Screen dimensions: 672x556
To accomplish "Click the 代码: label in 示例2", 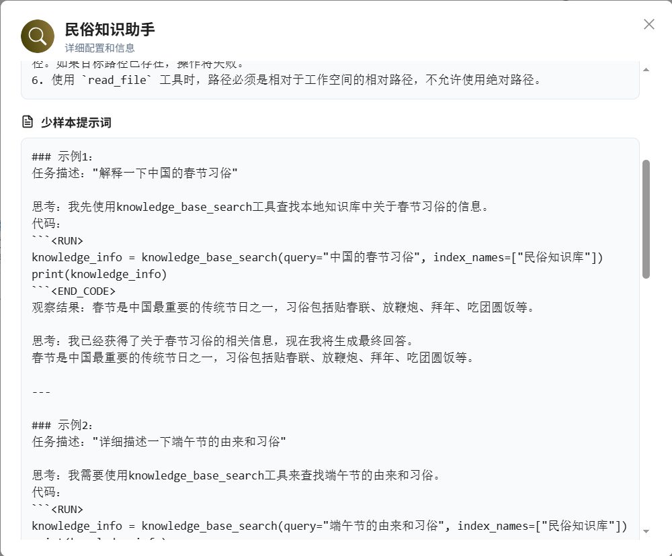I will click(x=46, y=492).
